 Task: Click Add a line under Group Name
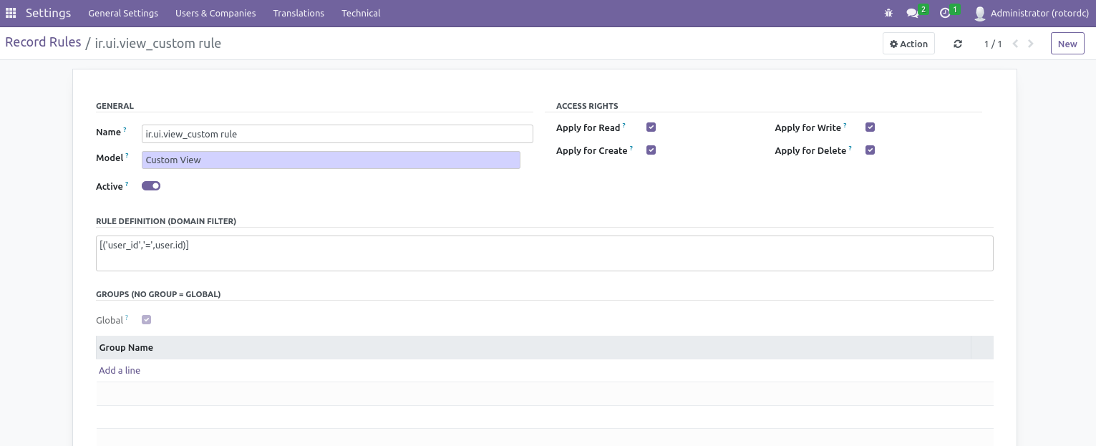click(x=120, y=370)
